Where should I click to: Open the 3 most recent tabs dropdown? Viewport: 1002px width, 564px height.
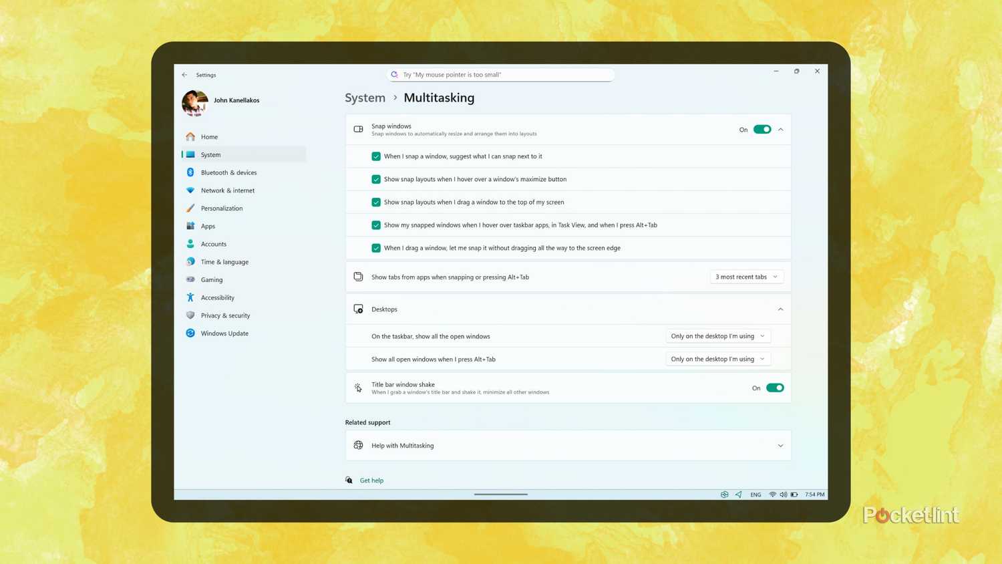coord(745,277)
